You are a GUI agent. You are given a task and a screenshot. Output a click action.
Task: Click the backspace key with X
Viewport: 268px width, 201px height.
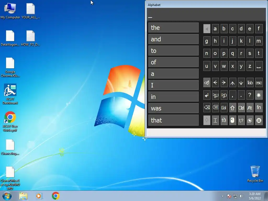coord(207,108)
